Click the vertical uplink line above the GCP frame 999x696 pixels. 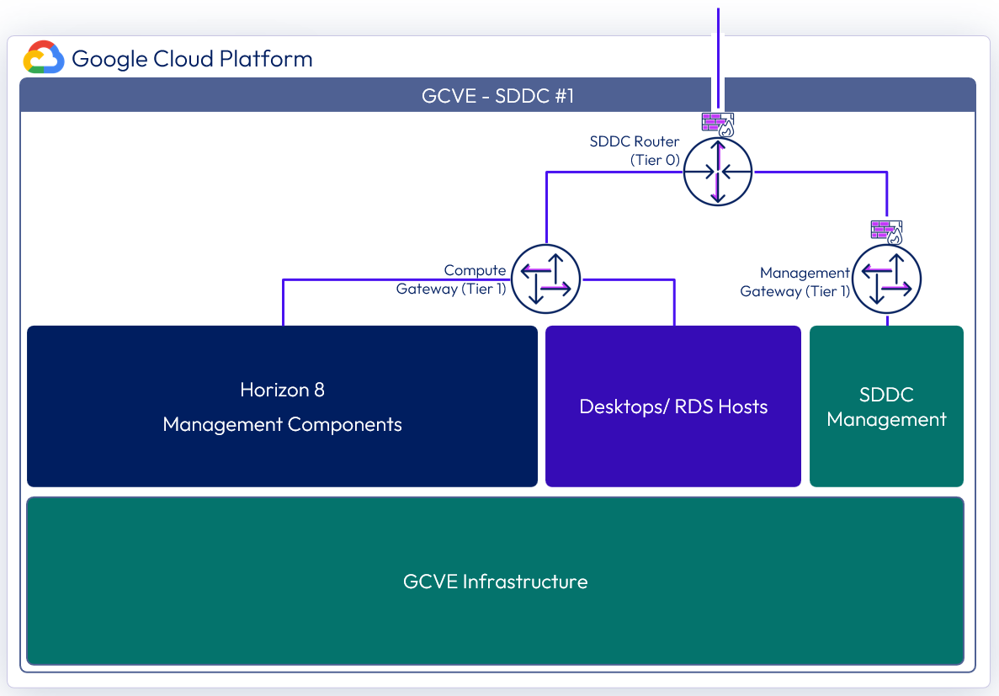(718, 21)
